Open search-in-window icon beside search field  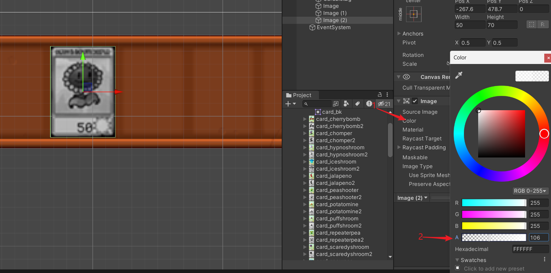click(x=336, y=104)
